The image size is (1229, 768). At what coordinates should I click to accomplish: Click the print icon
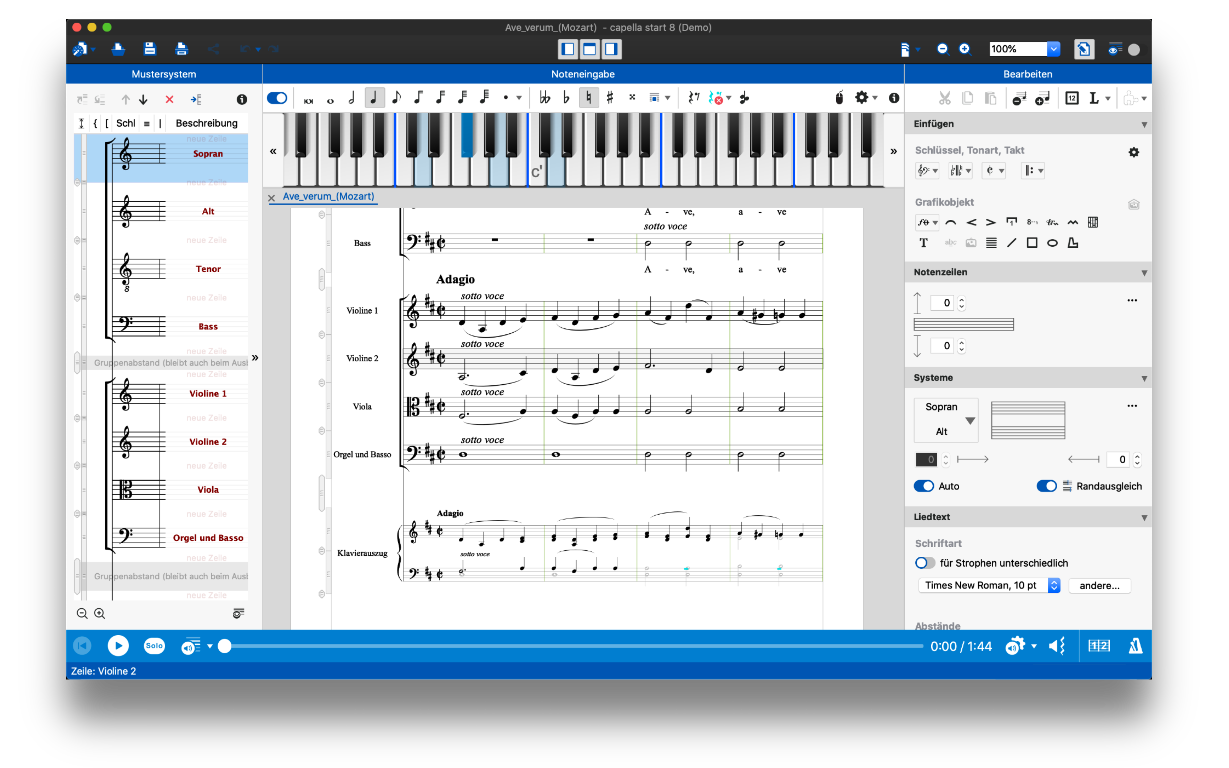181,49
